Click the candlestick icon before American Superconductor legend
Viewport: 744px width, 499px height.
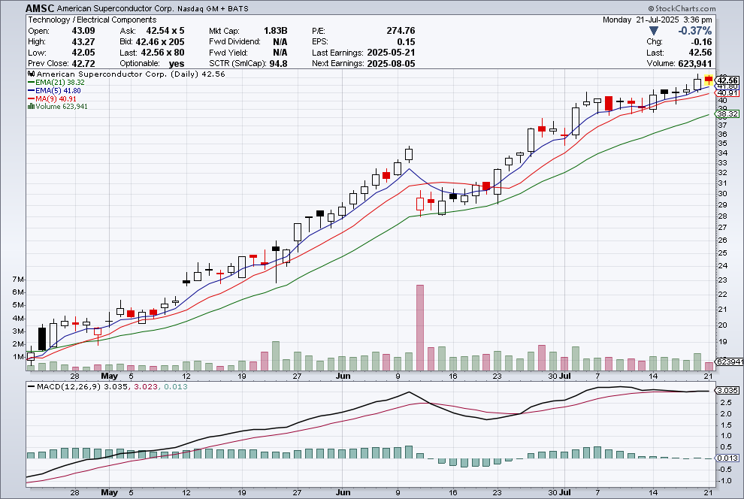[32, 74]
